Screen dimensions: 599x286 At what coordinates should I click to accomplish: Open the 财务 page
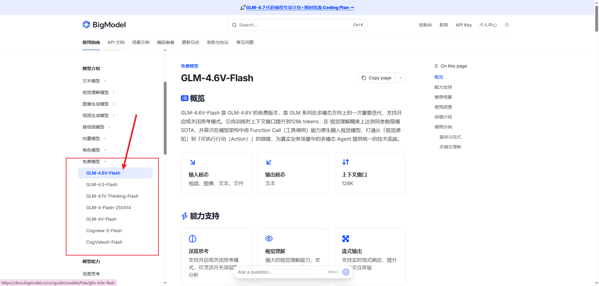444,25
